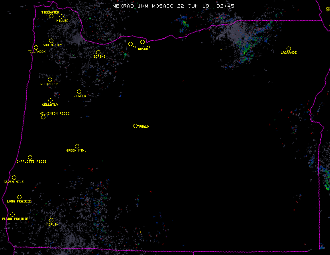
Task: Select the Seven Mile station circle
Action: coord(14,178)
